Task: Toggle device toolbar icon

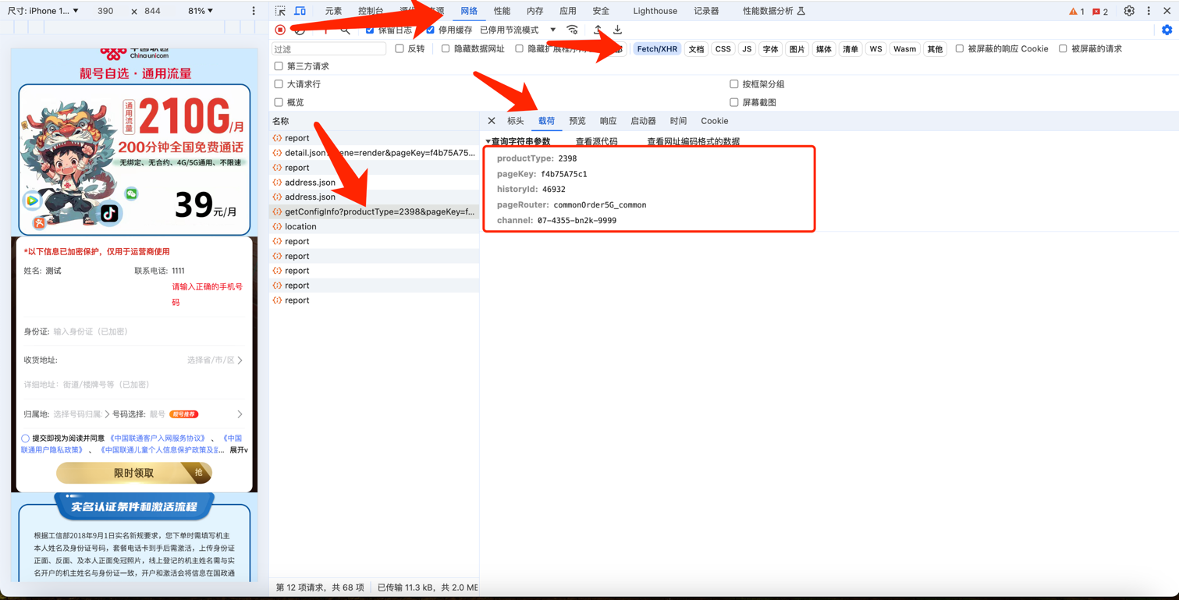Action: click(x=300, y=11)
